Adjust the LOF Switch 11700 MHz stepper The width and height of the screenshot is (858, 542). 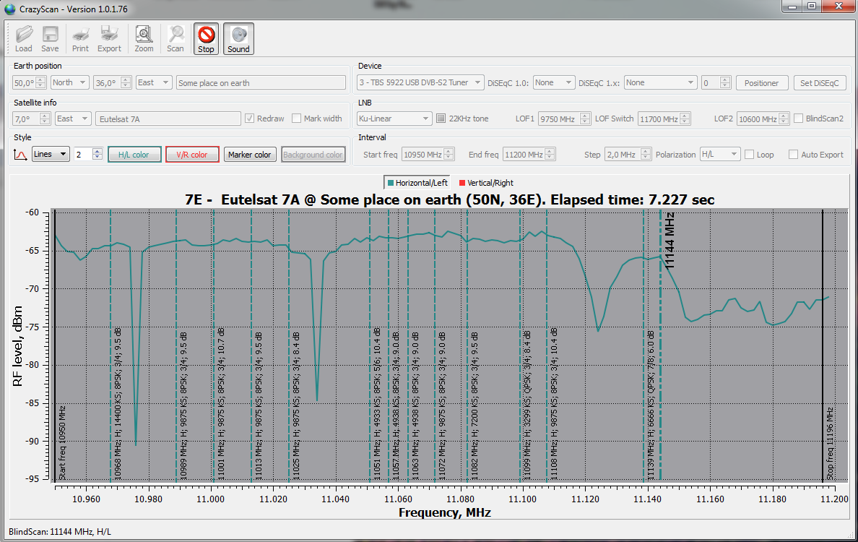click(x=685, y=119)
